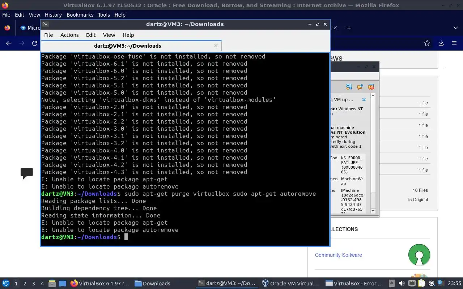Screen dimensions: 463x289
Task: Switch to VirtualBox - Error taskbar window
Action: (354, 284)
